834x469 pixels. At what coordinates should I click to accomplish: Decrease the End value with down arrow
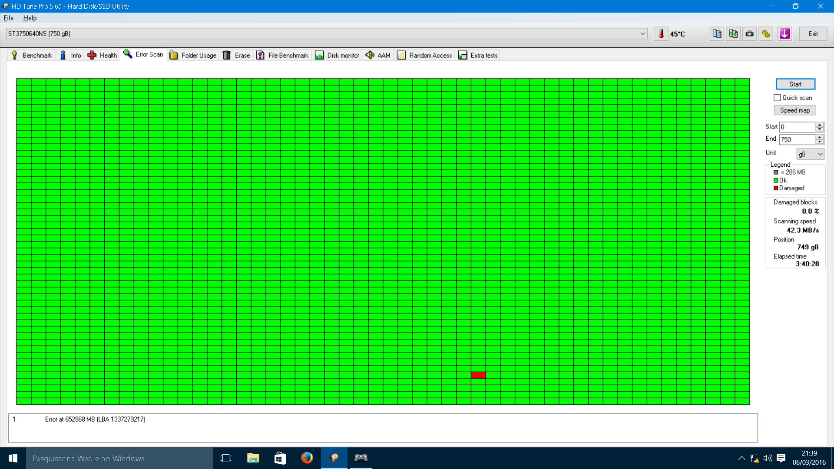click(x=820, y=142)
